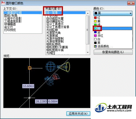Select 打印预览 in the context list

10,30
